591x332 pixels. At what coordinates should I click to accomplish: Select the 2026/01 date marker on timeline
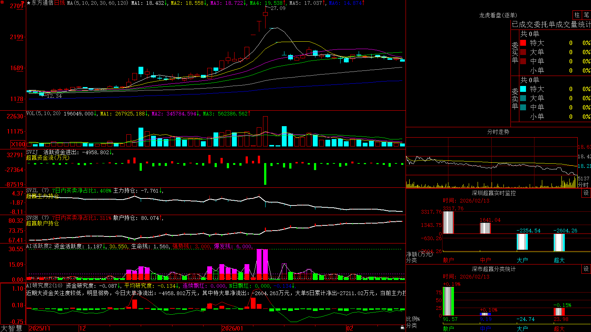232,328
